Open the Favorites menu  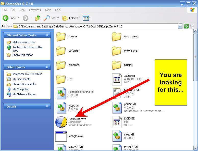click(35, 10)
